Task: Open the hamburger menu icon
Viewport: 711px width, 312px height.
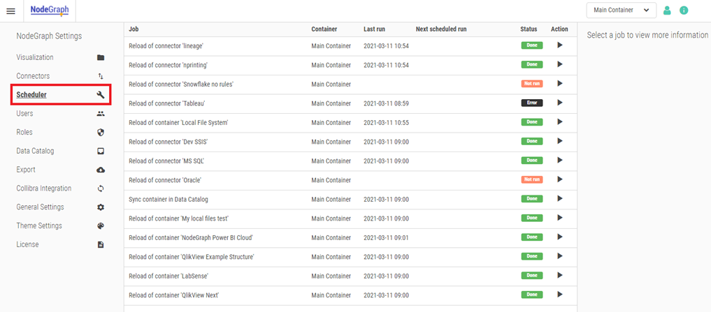Action: point(10,10)
